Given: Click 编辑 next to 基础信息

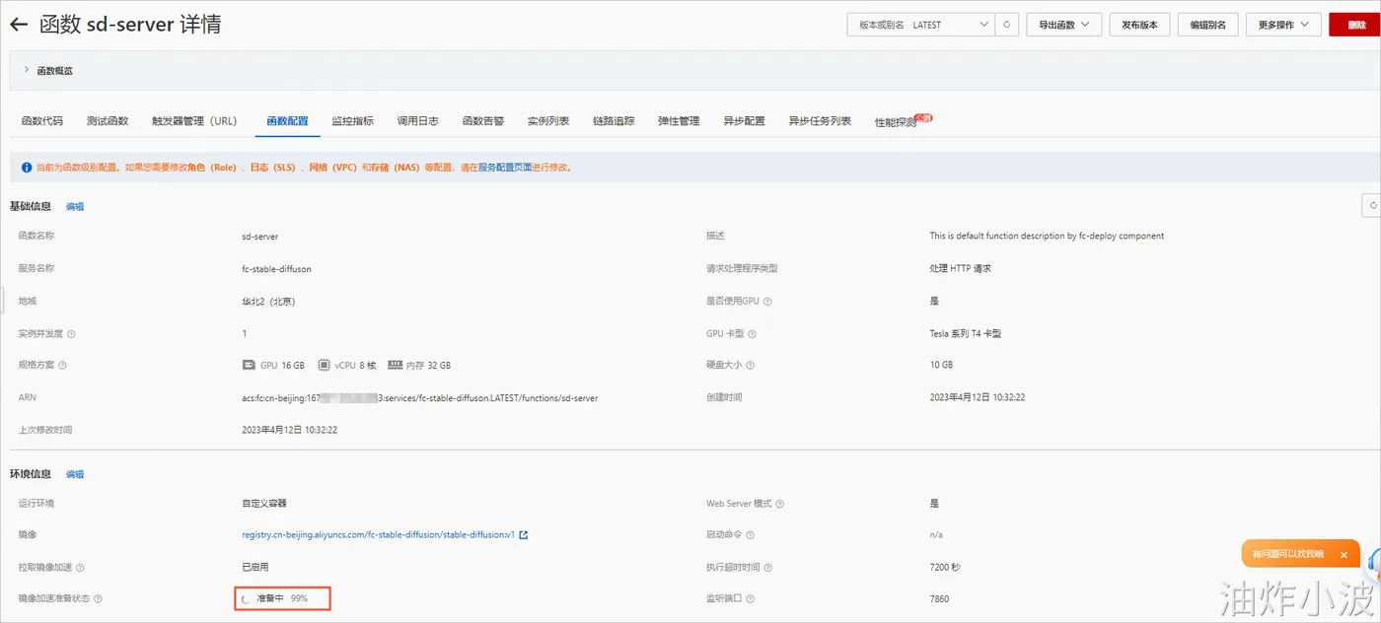Looking at the screenshot, I should [x=75, y=207].
